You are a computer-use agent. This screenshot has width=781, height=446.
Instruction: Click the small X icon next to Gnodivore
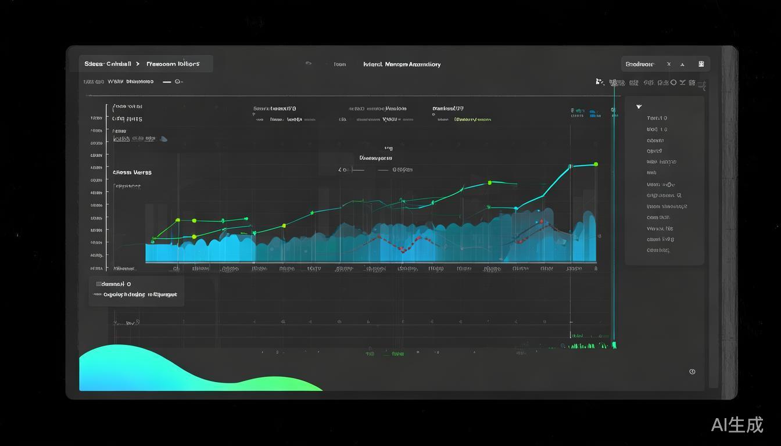pos(669,64)
